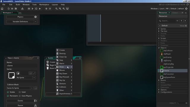Zoom in the workspace with magnifier icon
The width and height of the screenshot is (190, 107).
point(60,9)
